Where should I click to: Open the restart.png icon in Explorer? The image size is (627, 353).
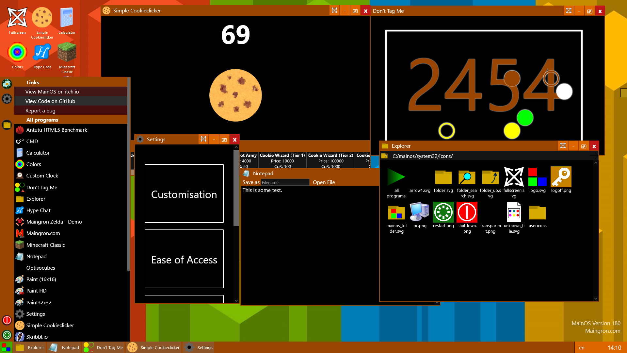tap(443, 212)
